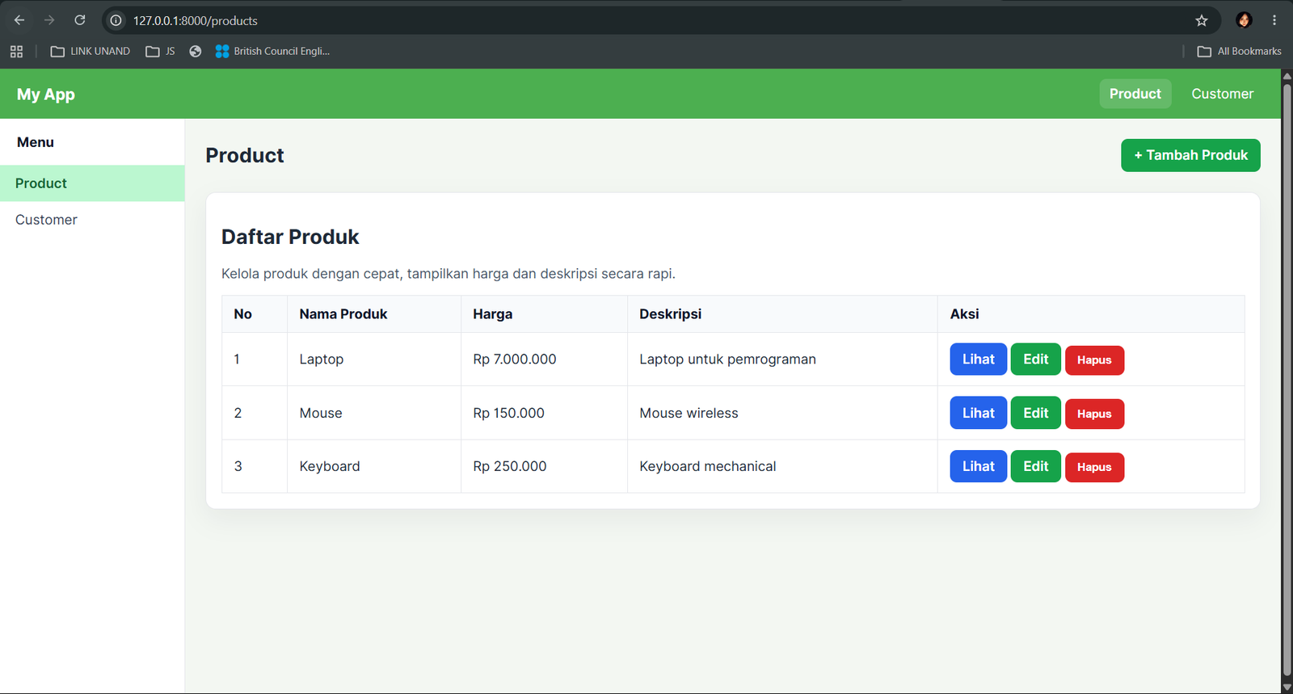Click the + Tambah Produk button

coord(1190,155)
